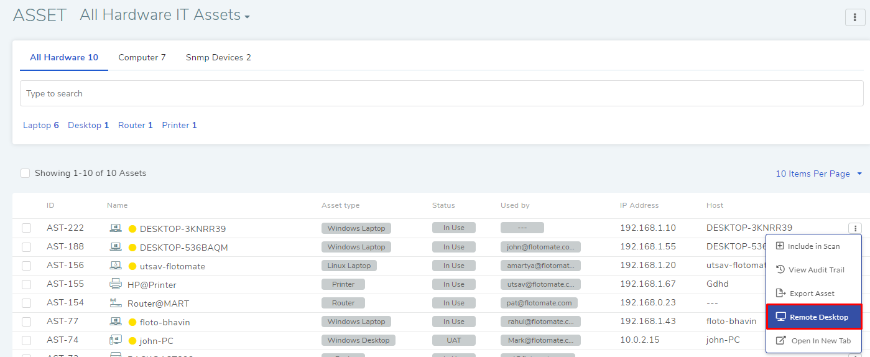Image resolution: width=870 pixels, height=357 pixels.
Task: Check the box for AST-155
Action: pos(26,284)
